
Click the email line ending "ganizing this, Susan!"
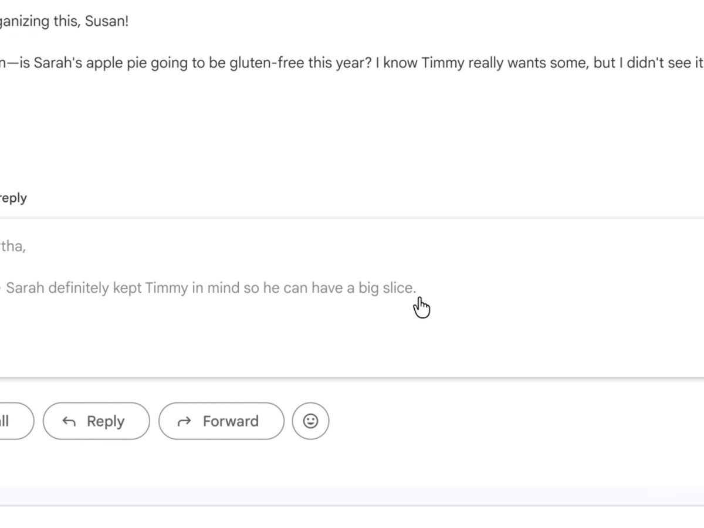point(65,22)
